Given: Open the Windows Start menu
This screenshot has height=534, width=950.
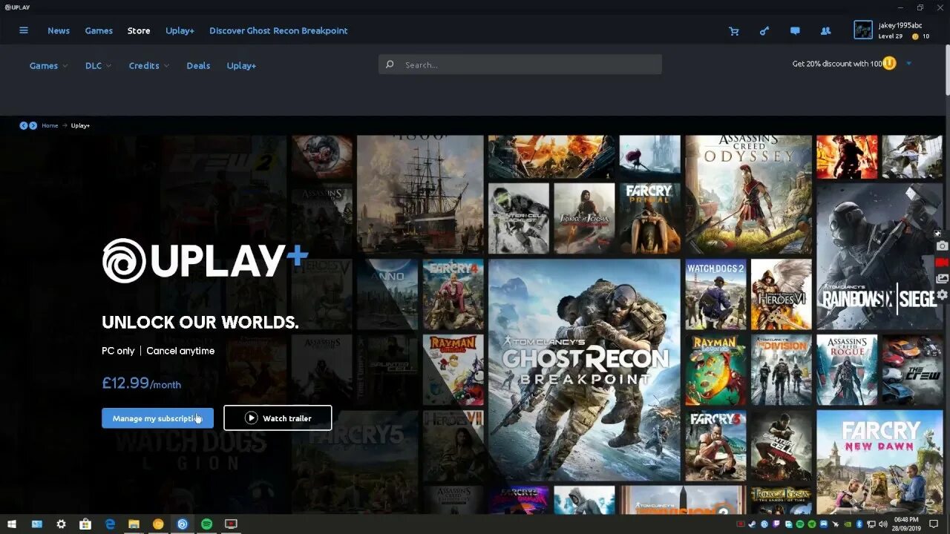Looking at the screenshot, I should point(12,524).
